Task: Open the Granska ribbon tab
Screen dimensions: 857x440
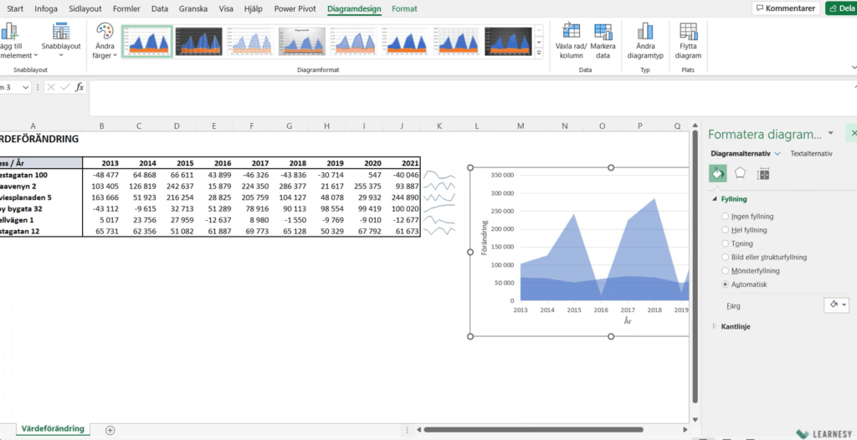Action: point(193,8)
